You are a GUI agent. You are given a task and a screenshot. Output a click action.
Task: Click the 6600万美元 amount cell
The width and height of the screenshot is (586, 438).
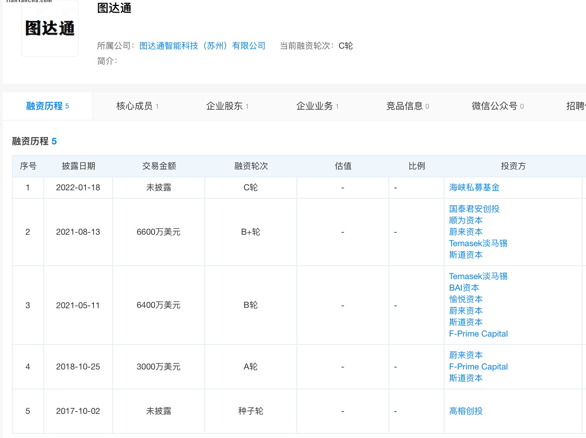(158, 232)
